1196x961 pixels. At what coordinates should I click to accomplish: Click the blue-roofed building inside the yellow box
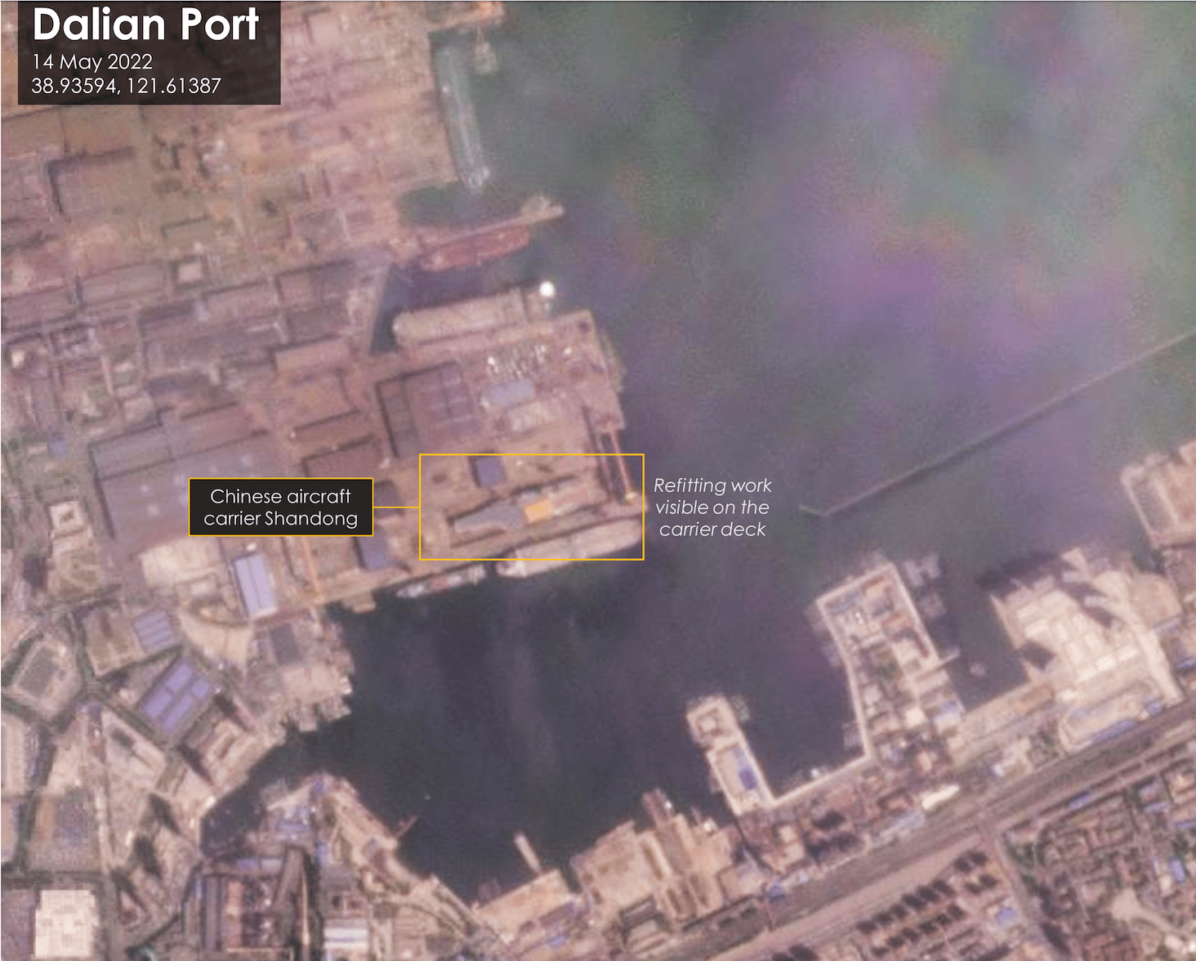pyautogui.click(x=489, y=472)
